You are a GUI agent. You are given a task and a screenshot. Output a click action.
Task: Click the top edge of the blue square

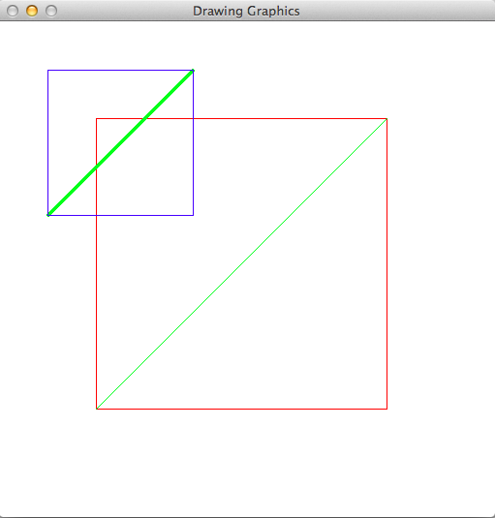121,70
